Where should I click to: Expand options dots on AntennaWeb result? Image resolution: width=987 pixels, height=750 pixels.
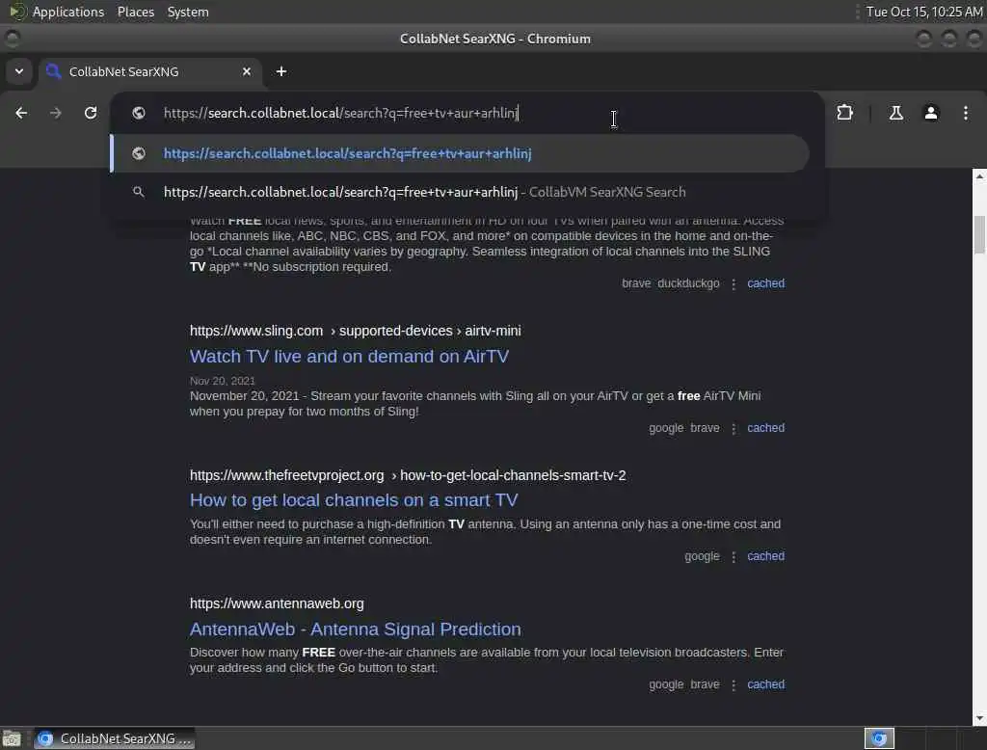pos(734,684)
